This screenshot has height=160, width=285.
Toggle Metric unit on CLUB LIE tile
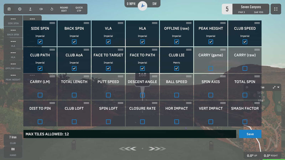click(176, 63)
